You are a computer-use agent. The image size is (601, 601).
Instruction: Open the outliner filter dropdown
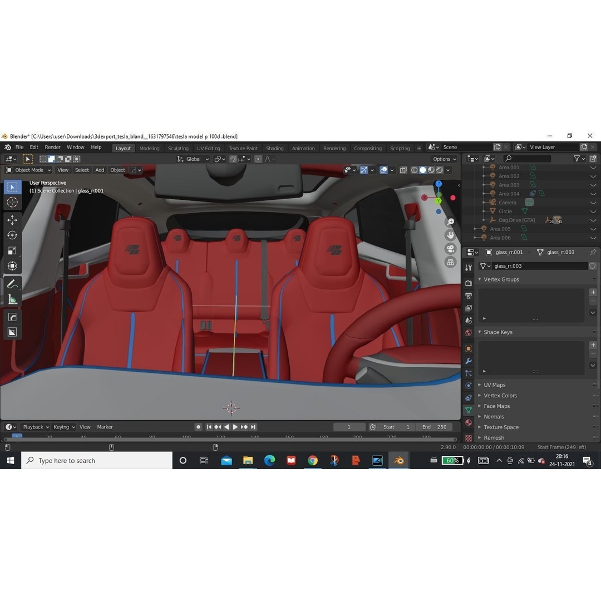coord(578,158)
